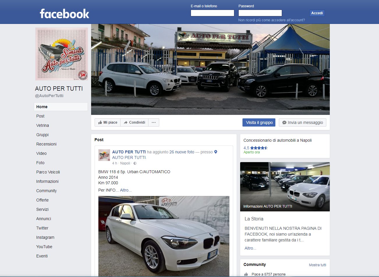Expand La Storia with Altro... link
The width and height of the screenshot is (379, 277).
250,248
